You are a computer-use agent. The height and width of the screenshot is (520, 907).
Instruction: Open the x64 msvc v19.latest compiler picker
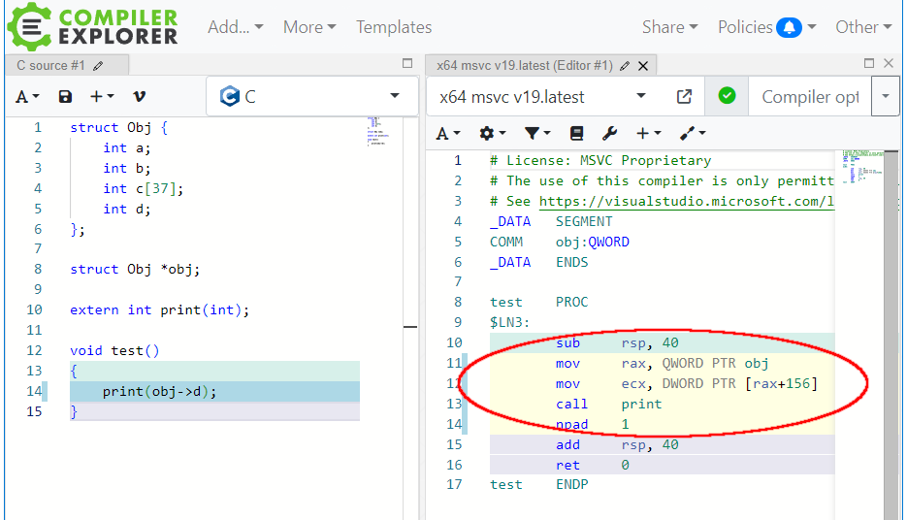pos(543,97)
